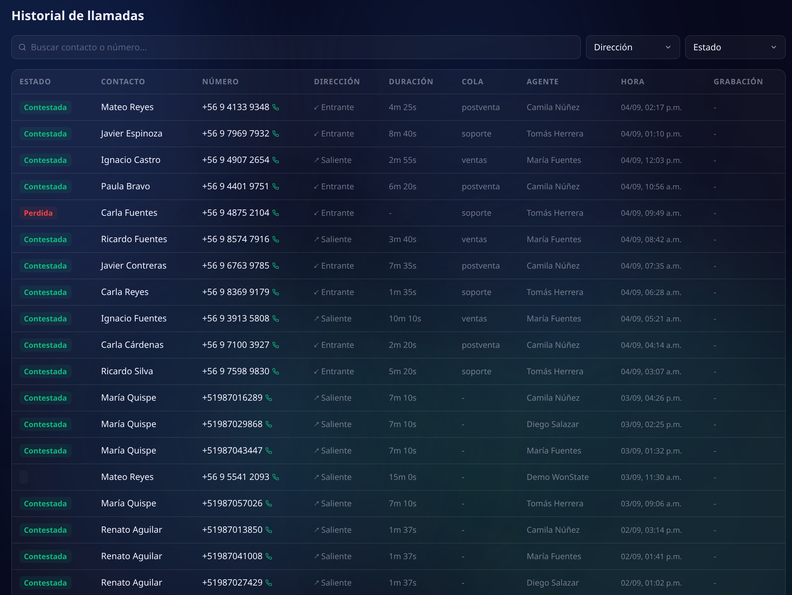Dial Paula Bravo using the phone icon
792x595 pixels.
click(276, 186)
